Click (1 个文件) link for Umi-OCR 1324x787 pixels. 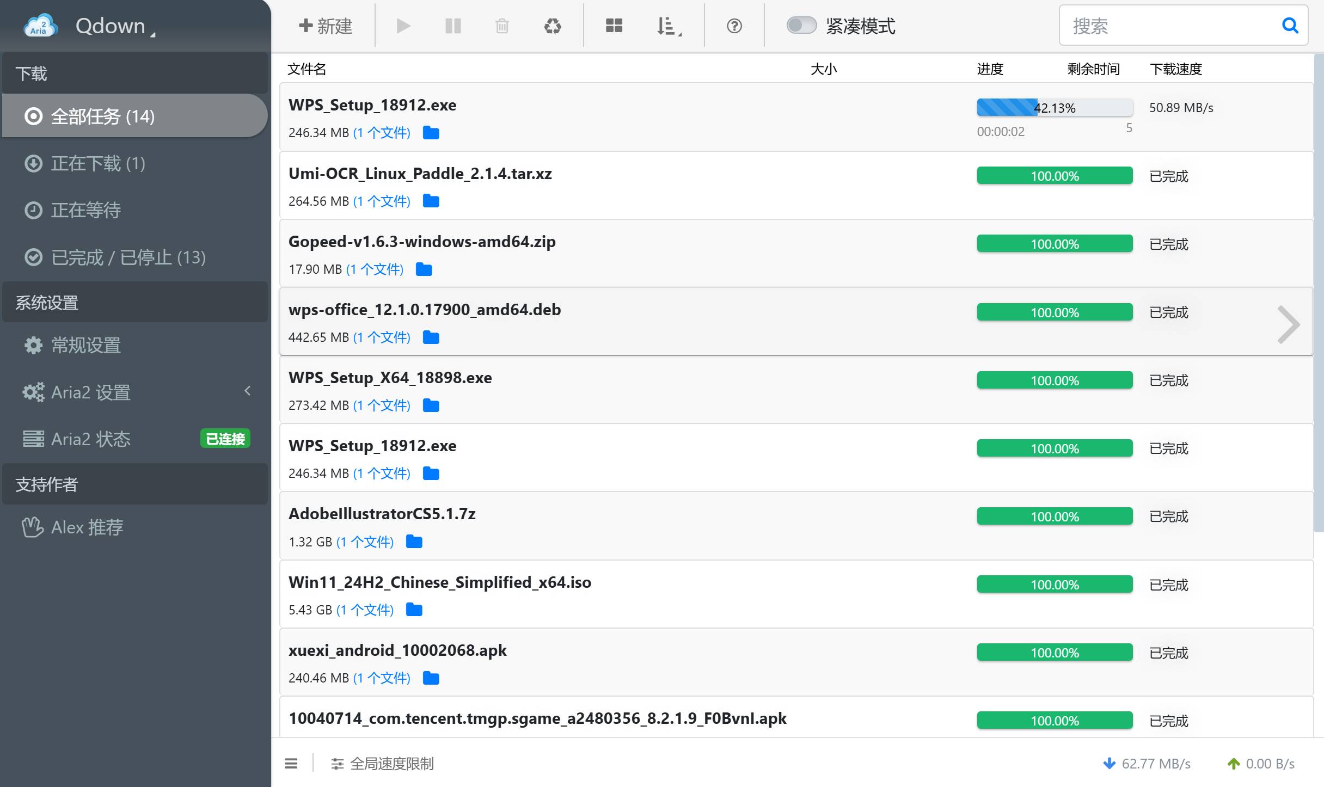(x=382, y=201)
